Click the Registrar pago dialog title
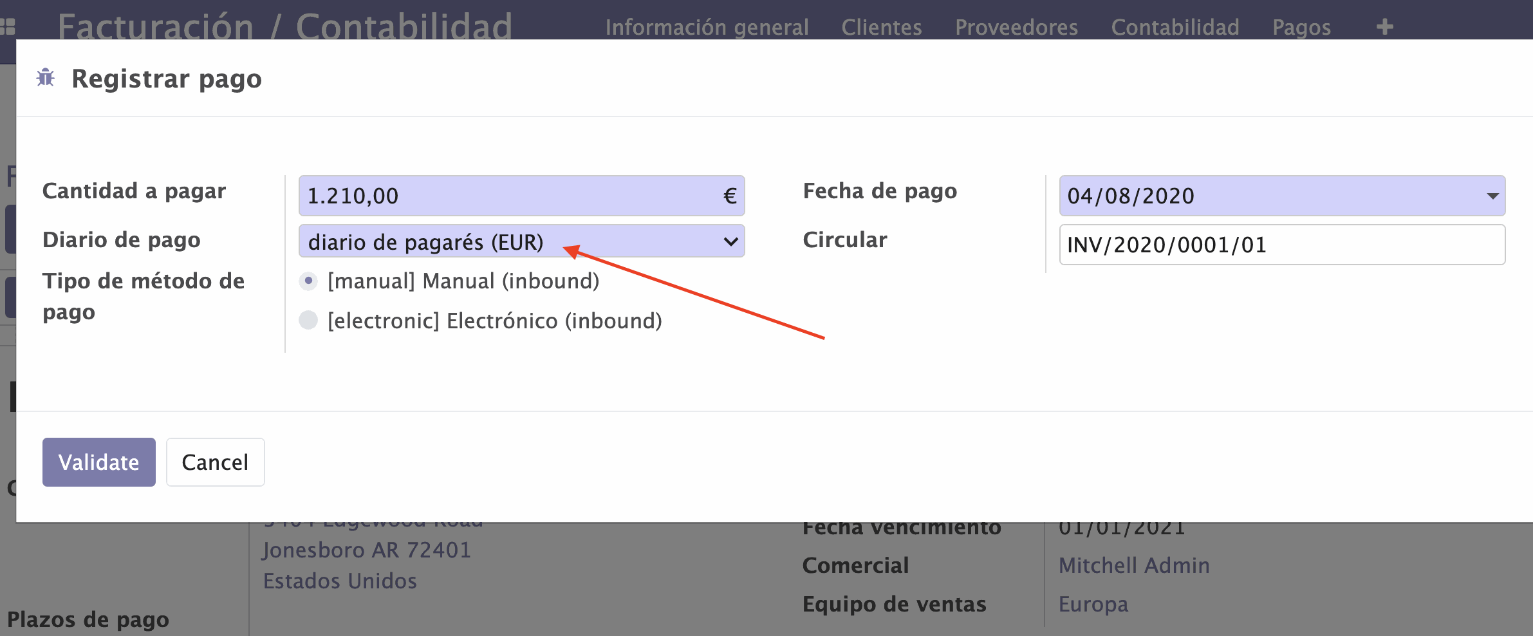 click(x=167, y=79)
